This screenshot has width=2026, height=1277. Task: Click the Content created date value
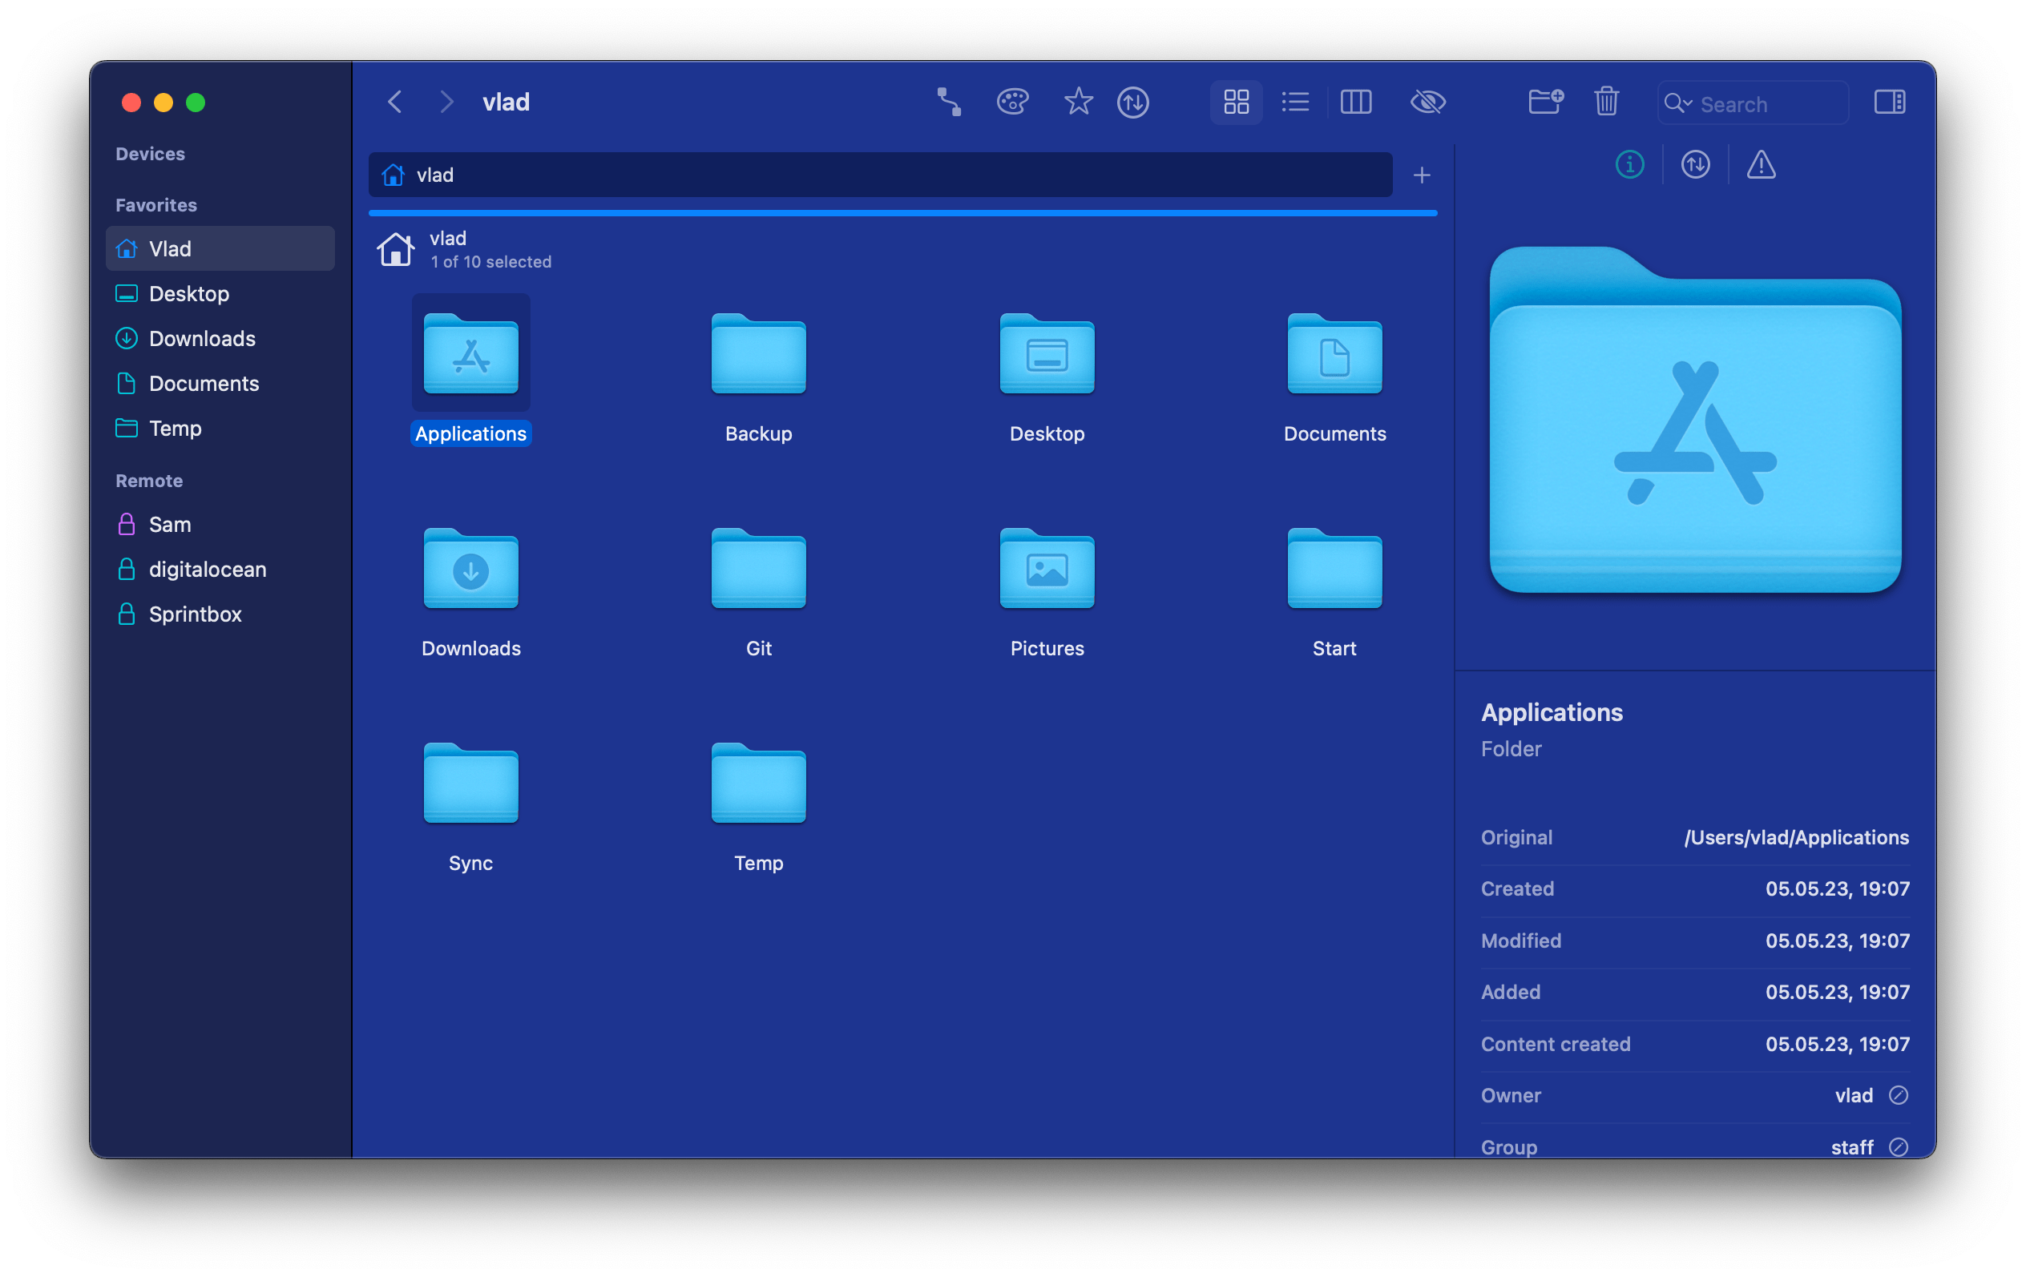(1838, 1044)
